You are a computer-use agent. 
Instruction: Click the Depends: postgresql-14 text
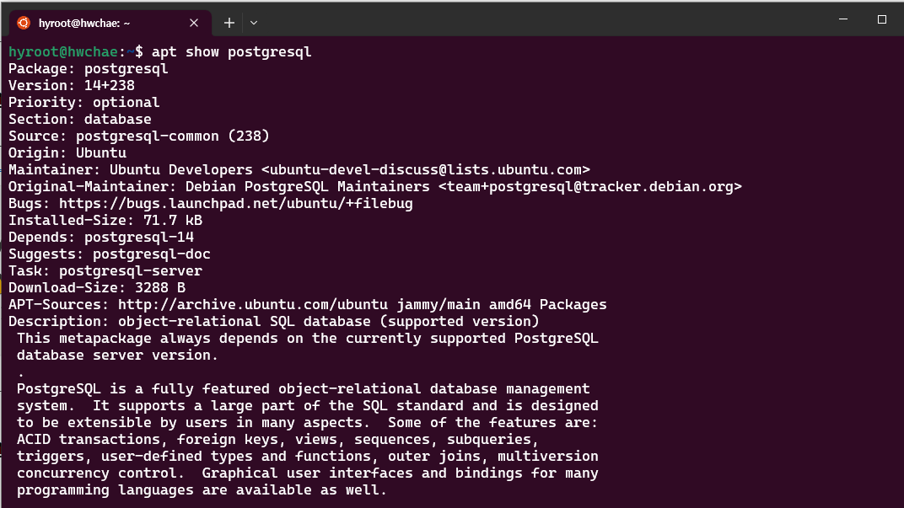tap(101, 237)
